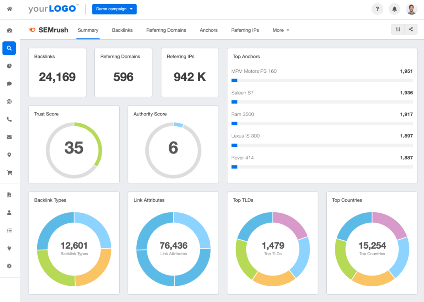The width and height of the screenshot is (424, 302).
Task: Open the Demo campaign dropdown
Action: (114, 9)
